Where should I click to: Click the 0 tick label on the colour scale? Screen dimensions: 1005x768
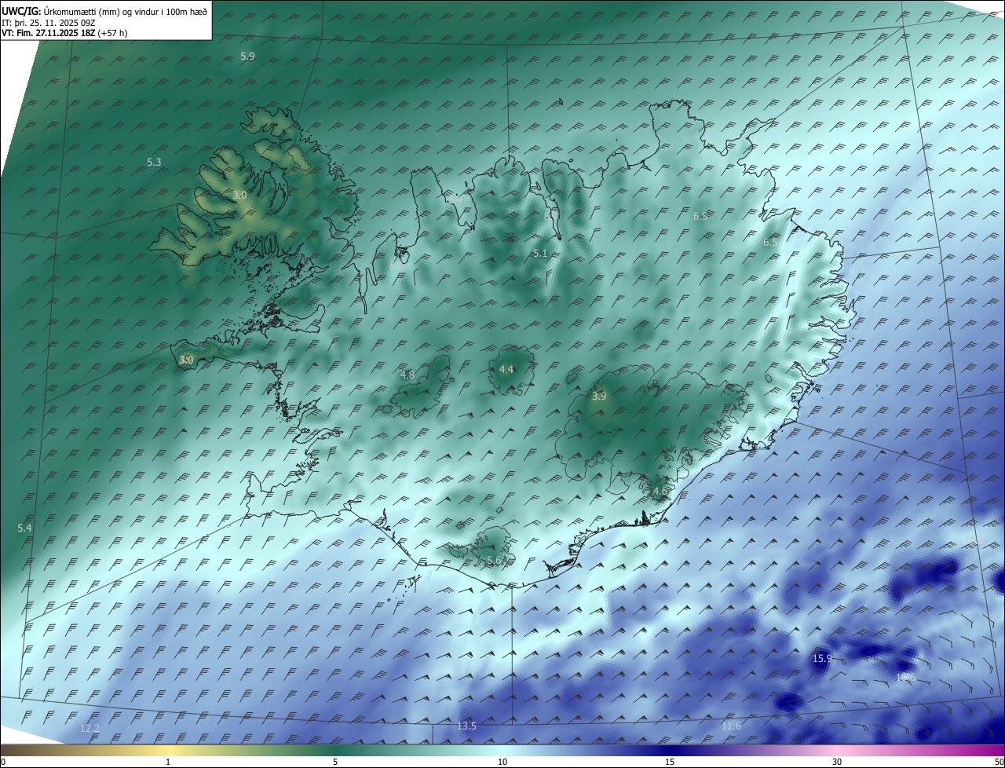tap(3, 763)
